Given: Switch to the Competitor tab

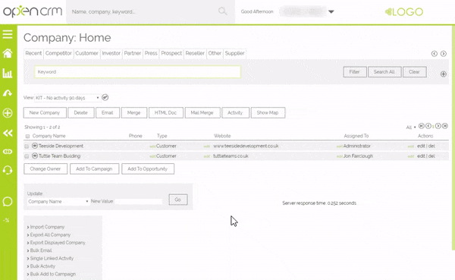Looking at the screenshot, I should [x=58, y=53].
